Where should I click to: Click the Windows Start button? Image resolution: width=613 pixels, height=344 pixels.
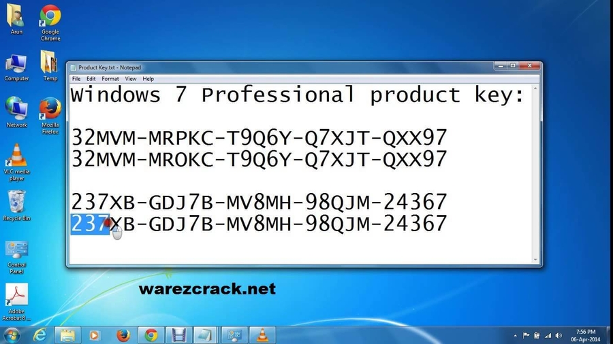click(x=12, y=334)
